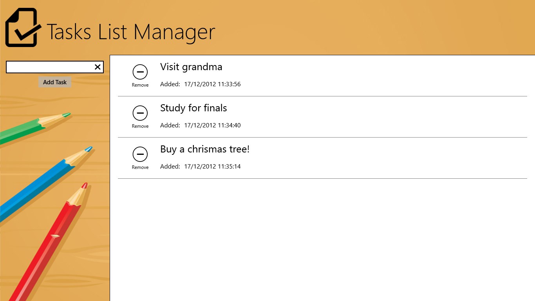Click the Tasks List Manager checkmark logo
The width and height of the screenshot is (535, 301).
23,28
